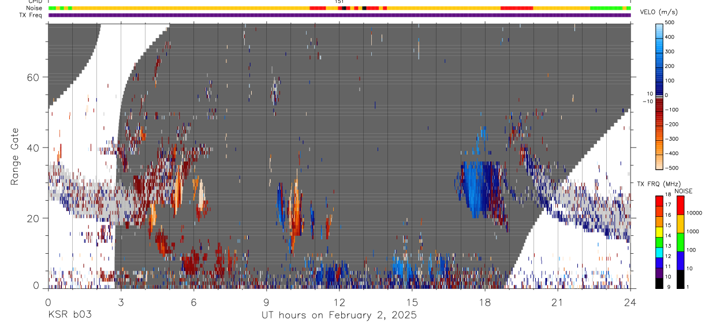Viewport: 709px width, 327px height.
Task: Click the hour 15 tick label on the time axis
Action: coord(412,302)
